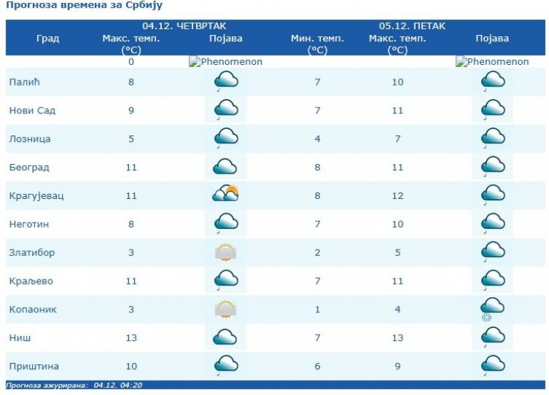Click Friday rain icon for Београд
The width and height of the screenshot is (549, 395).
(x=493, y=167)
